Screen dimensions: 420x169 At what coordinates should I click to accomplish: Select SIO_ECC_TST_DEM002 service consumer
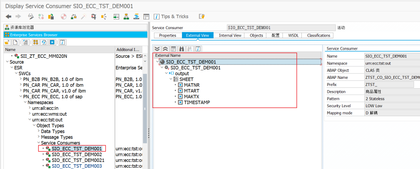pyautogui.click(x=77, y=154)
